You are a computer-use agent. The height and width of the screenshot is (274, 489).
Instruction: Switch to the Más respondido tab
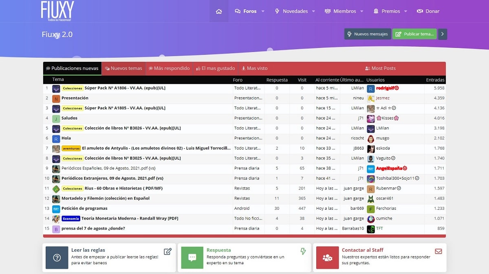click(x=169, y=68)
